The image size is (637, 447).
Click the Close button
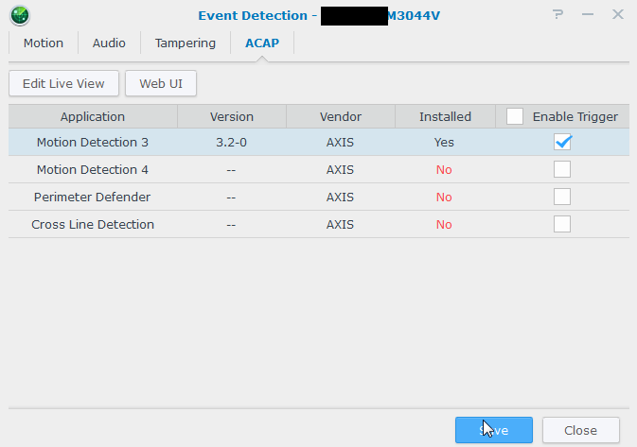point(581,430)
